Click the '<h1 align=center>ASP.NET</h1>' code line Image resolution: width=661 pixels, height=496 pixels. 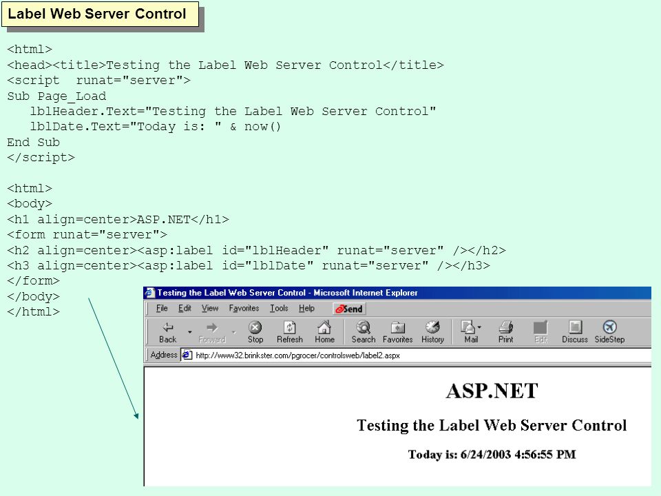[x=118, y=219]
